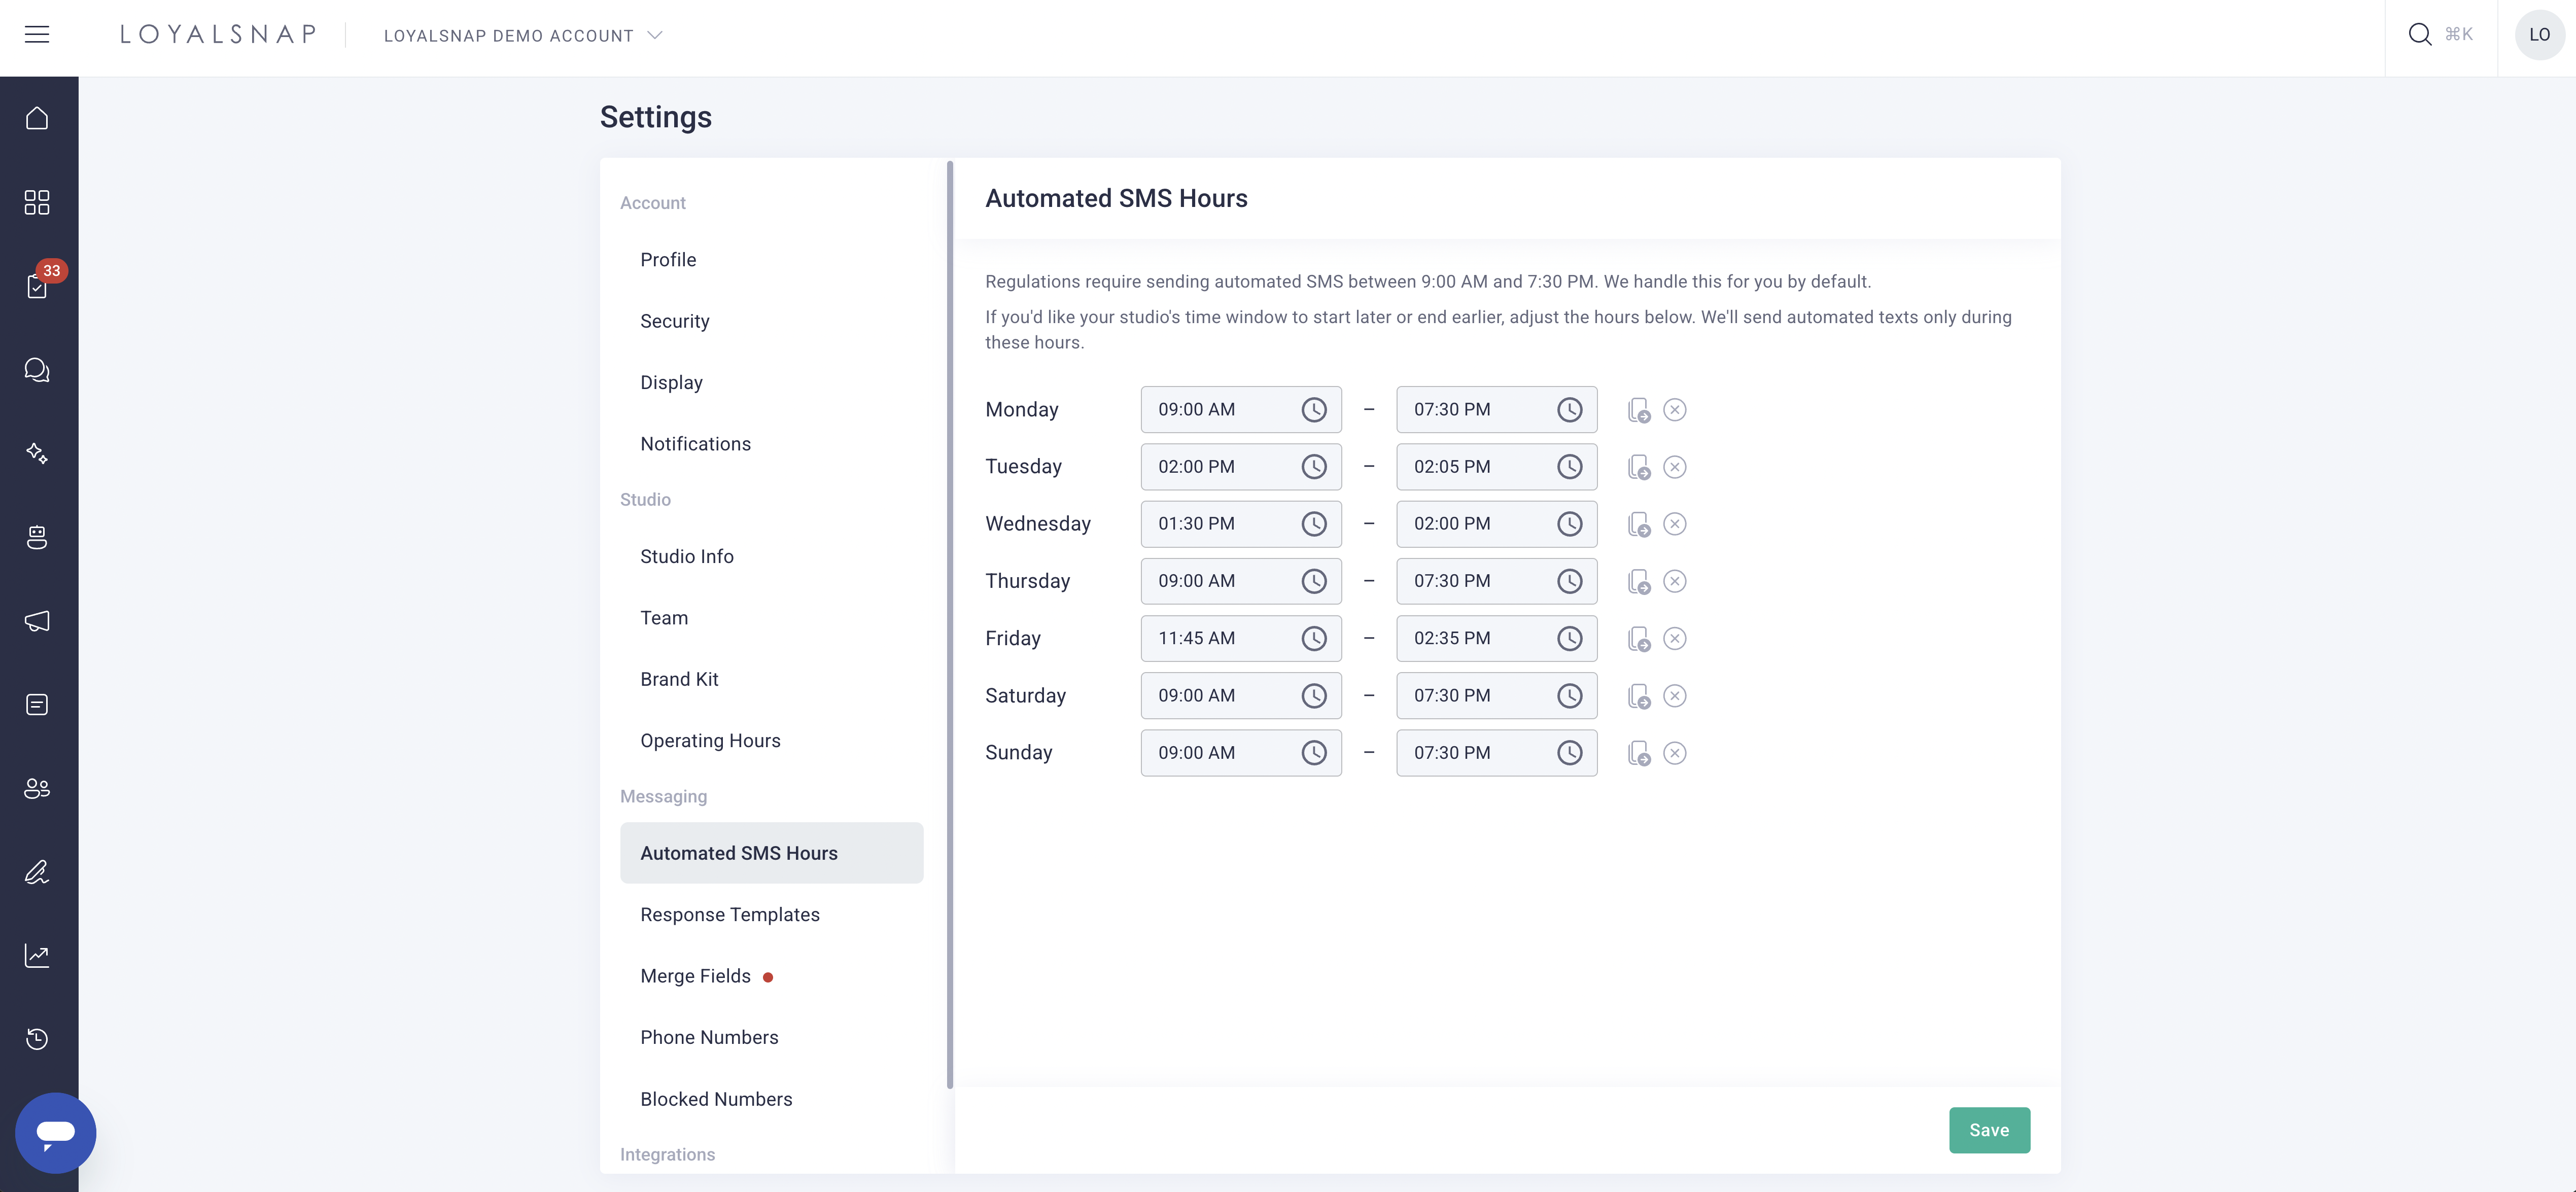This screenshot has height=1192, width=2576.
Task: Select Automated SMS Hours menu item
Action: (x=771, y=853)
